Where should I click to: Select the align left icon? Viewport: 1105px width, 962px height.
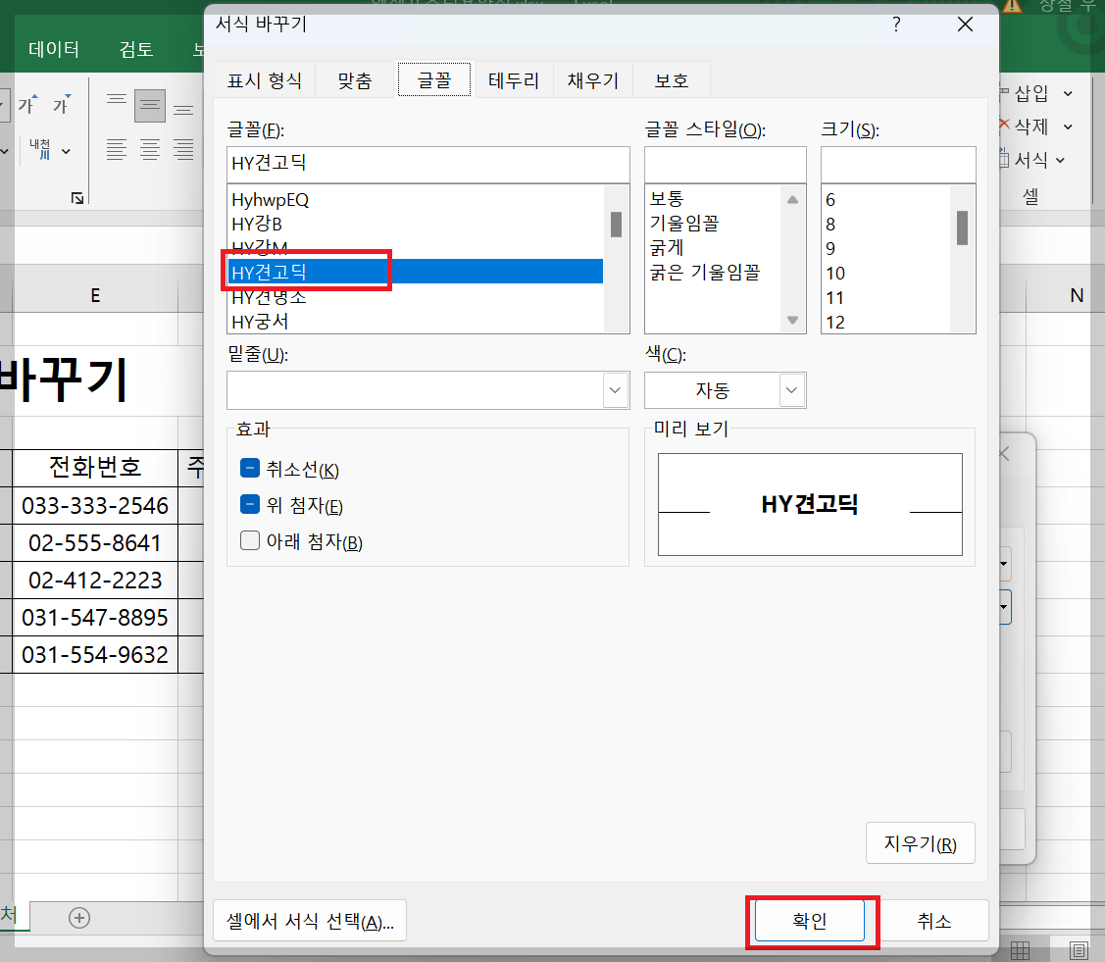click(x=117, y=149)
